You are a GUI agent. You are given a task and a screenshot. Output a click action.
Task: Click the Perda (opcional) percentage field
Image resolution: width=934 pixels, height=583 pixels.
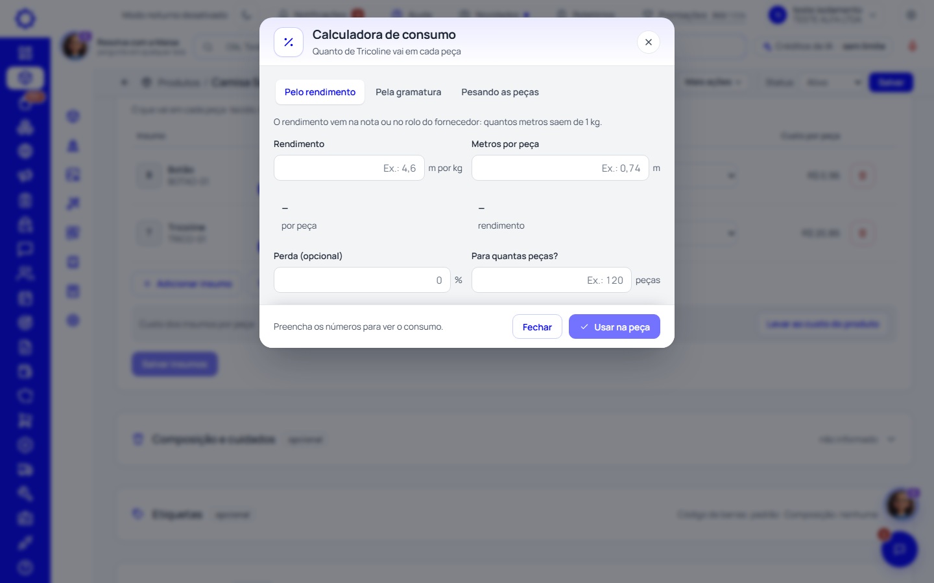click(362, 280)
